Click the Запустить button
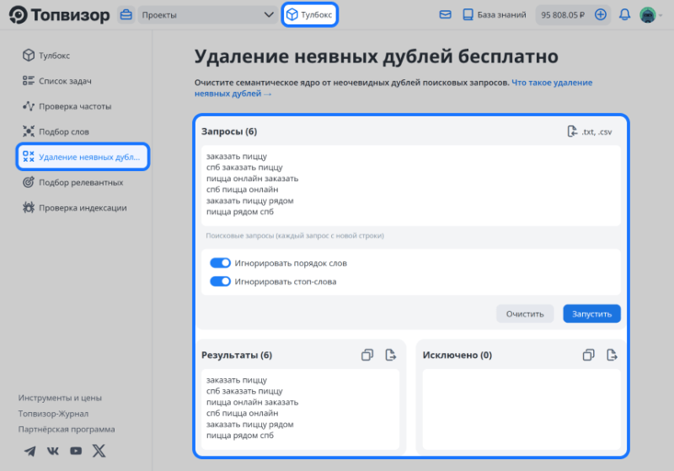This screenshot has height=471, width=674. 591,313
